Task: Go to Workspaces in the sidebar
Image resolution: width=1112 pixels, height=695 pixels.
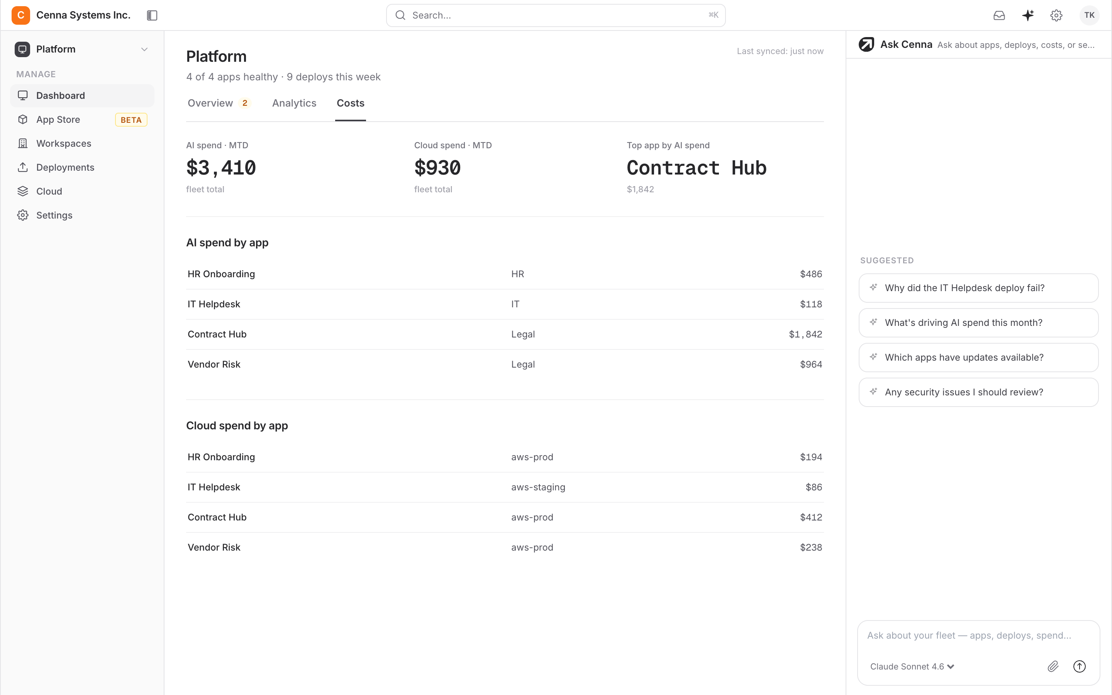Action: click(82, 143)
